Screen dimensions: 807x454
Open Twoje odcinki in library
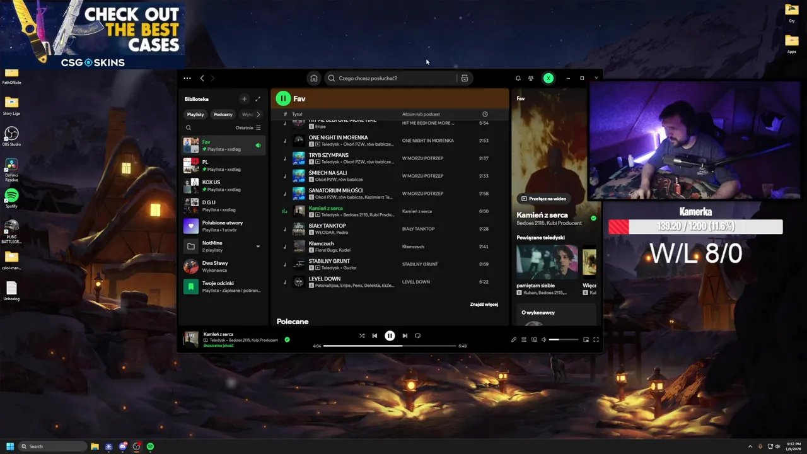point(224,286)
